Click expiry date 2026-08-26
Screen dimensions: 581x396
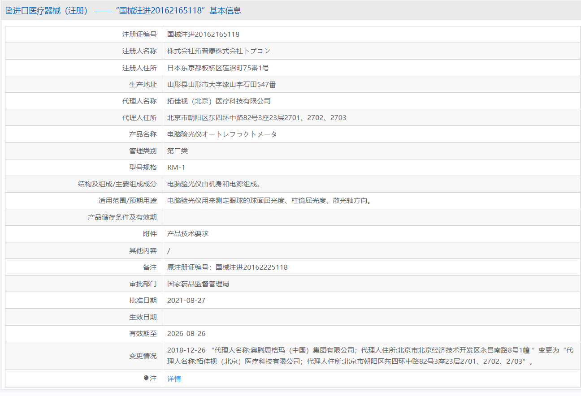[x=186, y=334]
